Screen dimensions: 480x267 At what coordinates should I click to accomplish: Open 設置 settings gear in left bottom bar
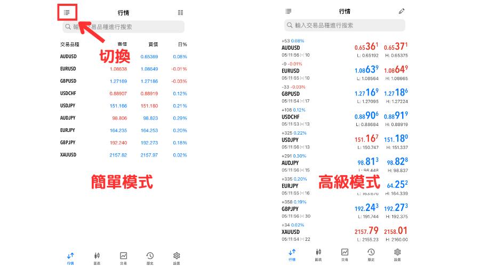tap(177, 258)
